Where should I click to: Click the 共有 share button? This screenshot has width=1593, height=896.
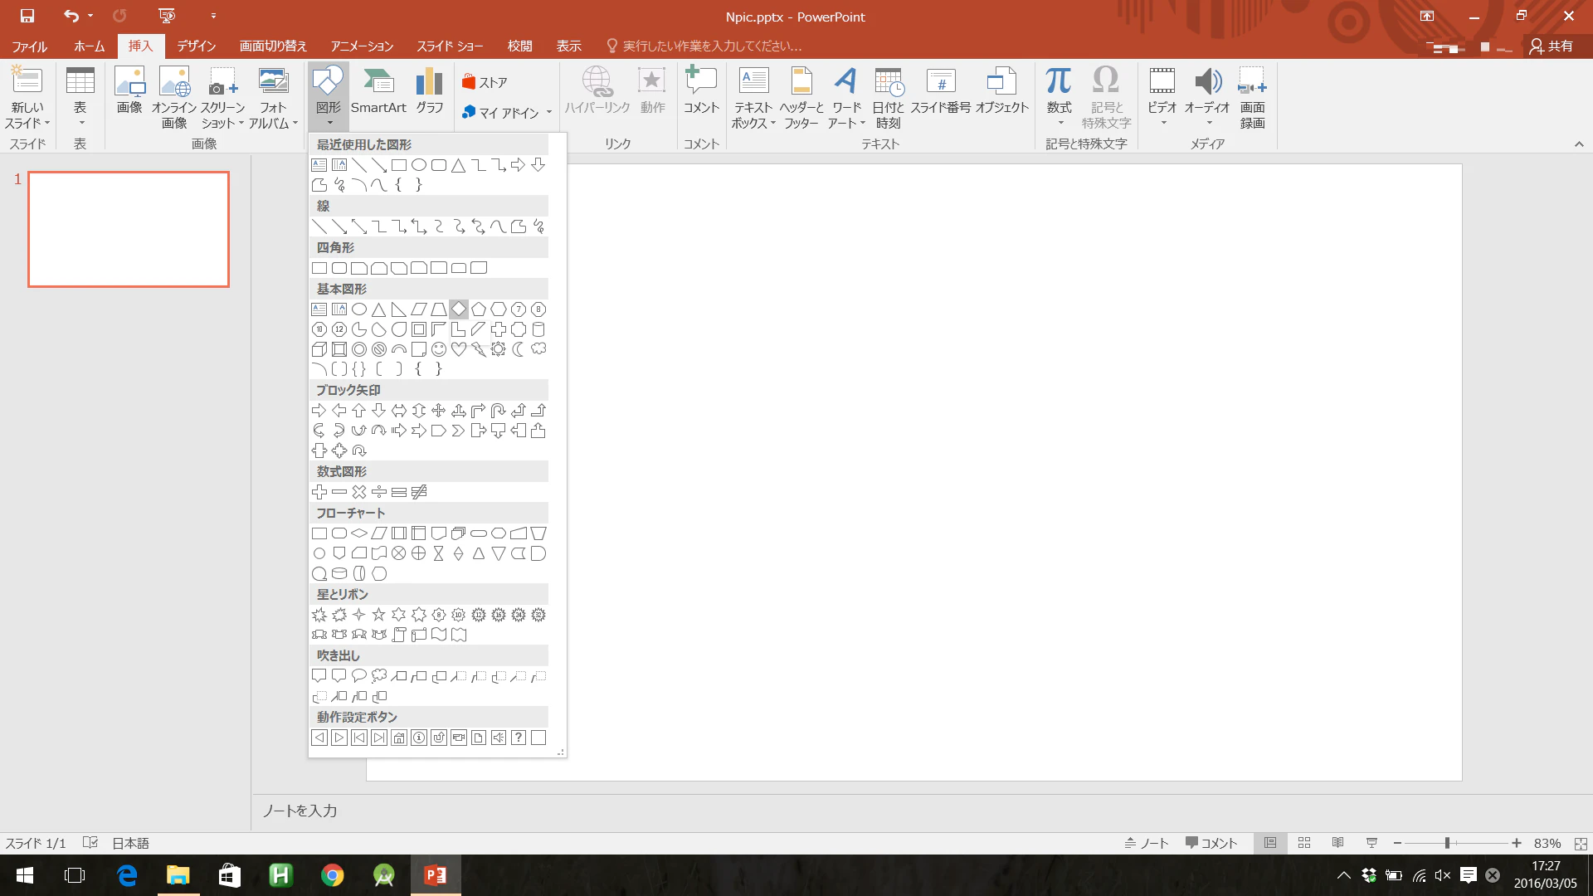tap(1552, 46)
